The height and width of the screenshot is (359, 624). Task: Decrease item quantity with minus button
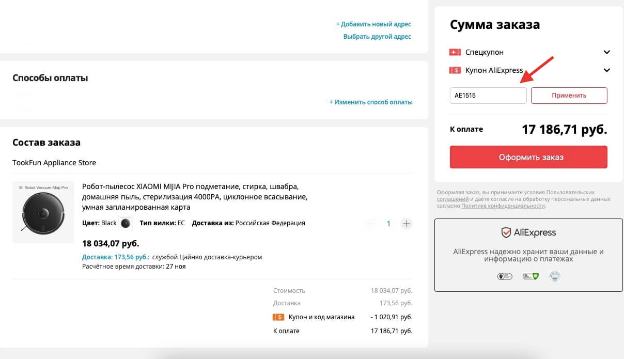[371, 223]
